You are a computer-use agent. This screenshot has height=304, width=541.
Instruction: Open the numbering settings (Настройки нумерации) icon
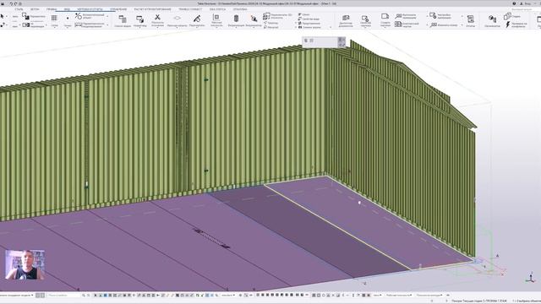pyautogui.click(x=433, y=16)
